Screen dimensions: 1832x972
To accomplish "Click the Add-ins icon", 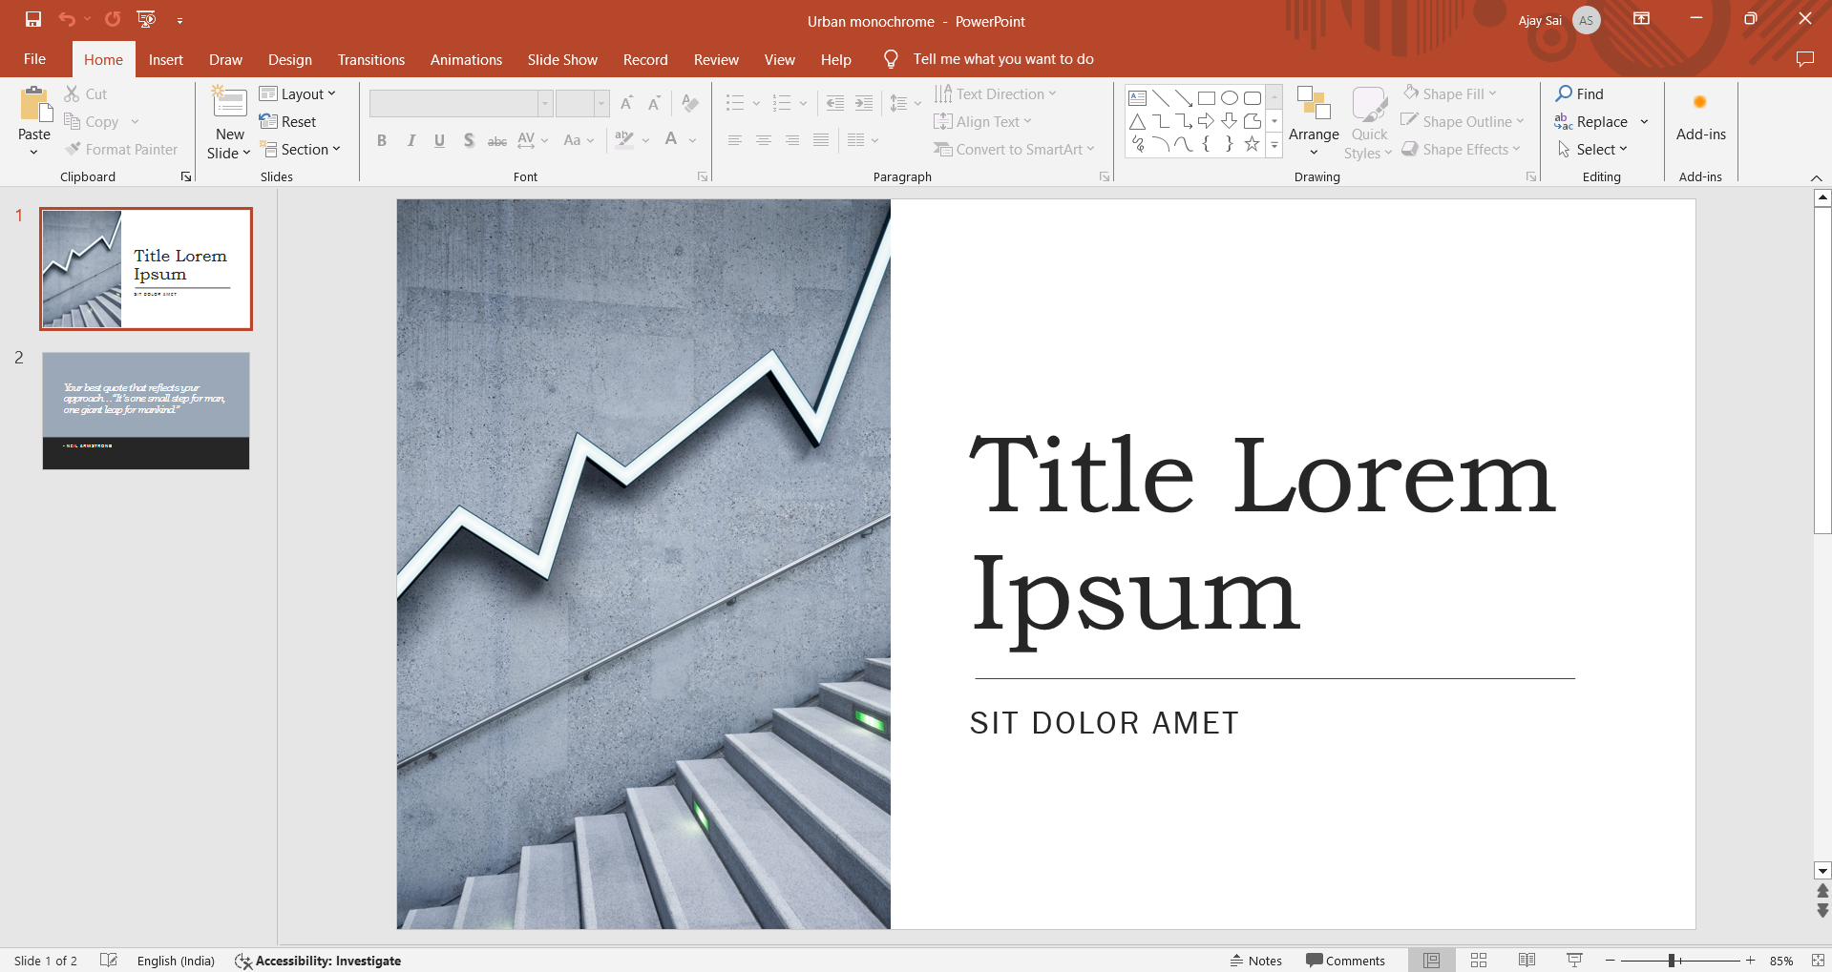I will (x=1700, y=102).
